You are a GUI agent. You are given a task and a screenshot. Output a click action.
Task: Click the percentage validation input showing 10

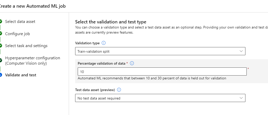pyautogui.click(x=162, y=71)
